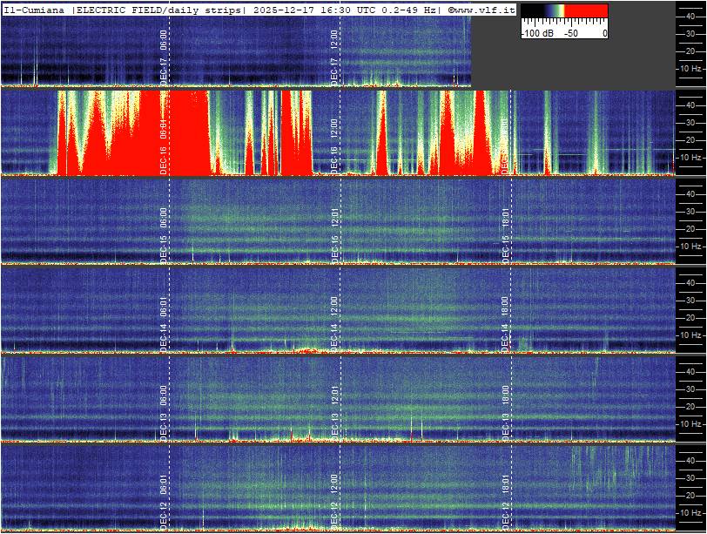The height and width of the screenshot is (534, 707).
Task: Select the DEC 14 18:00 time marker
Action: click(505, 323)
